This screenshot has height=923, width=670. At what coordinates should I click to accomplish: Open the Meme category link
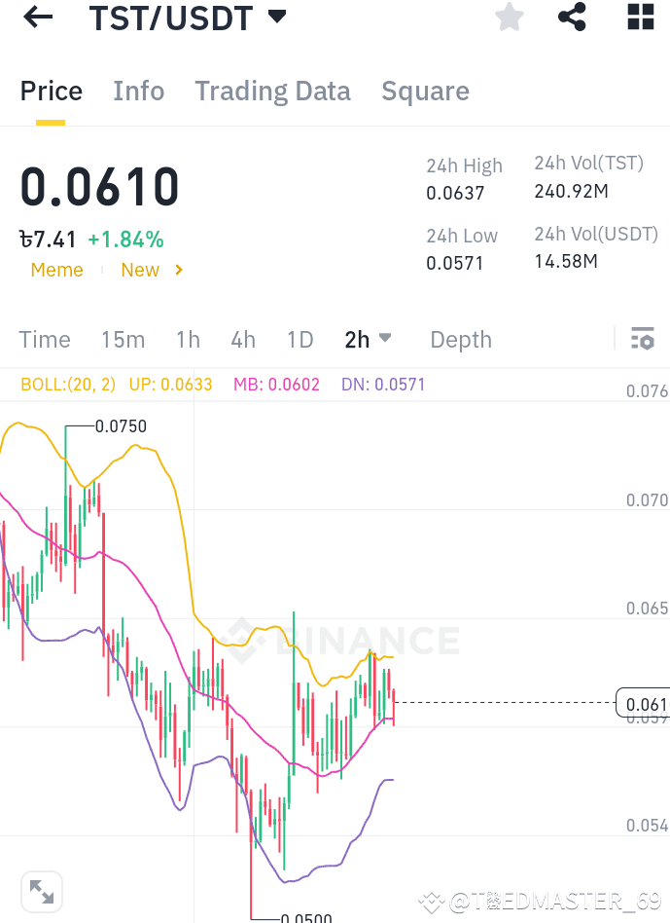pos(56,270)
